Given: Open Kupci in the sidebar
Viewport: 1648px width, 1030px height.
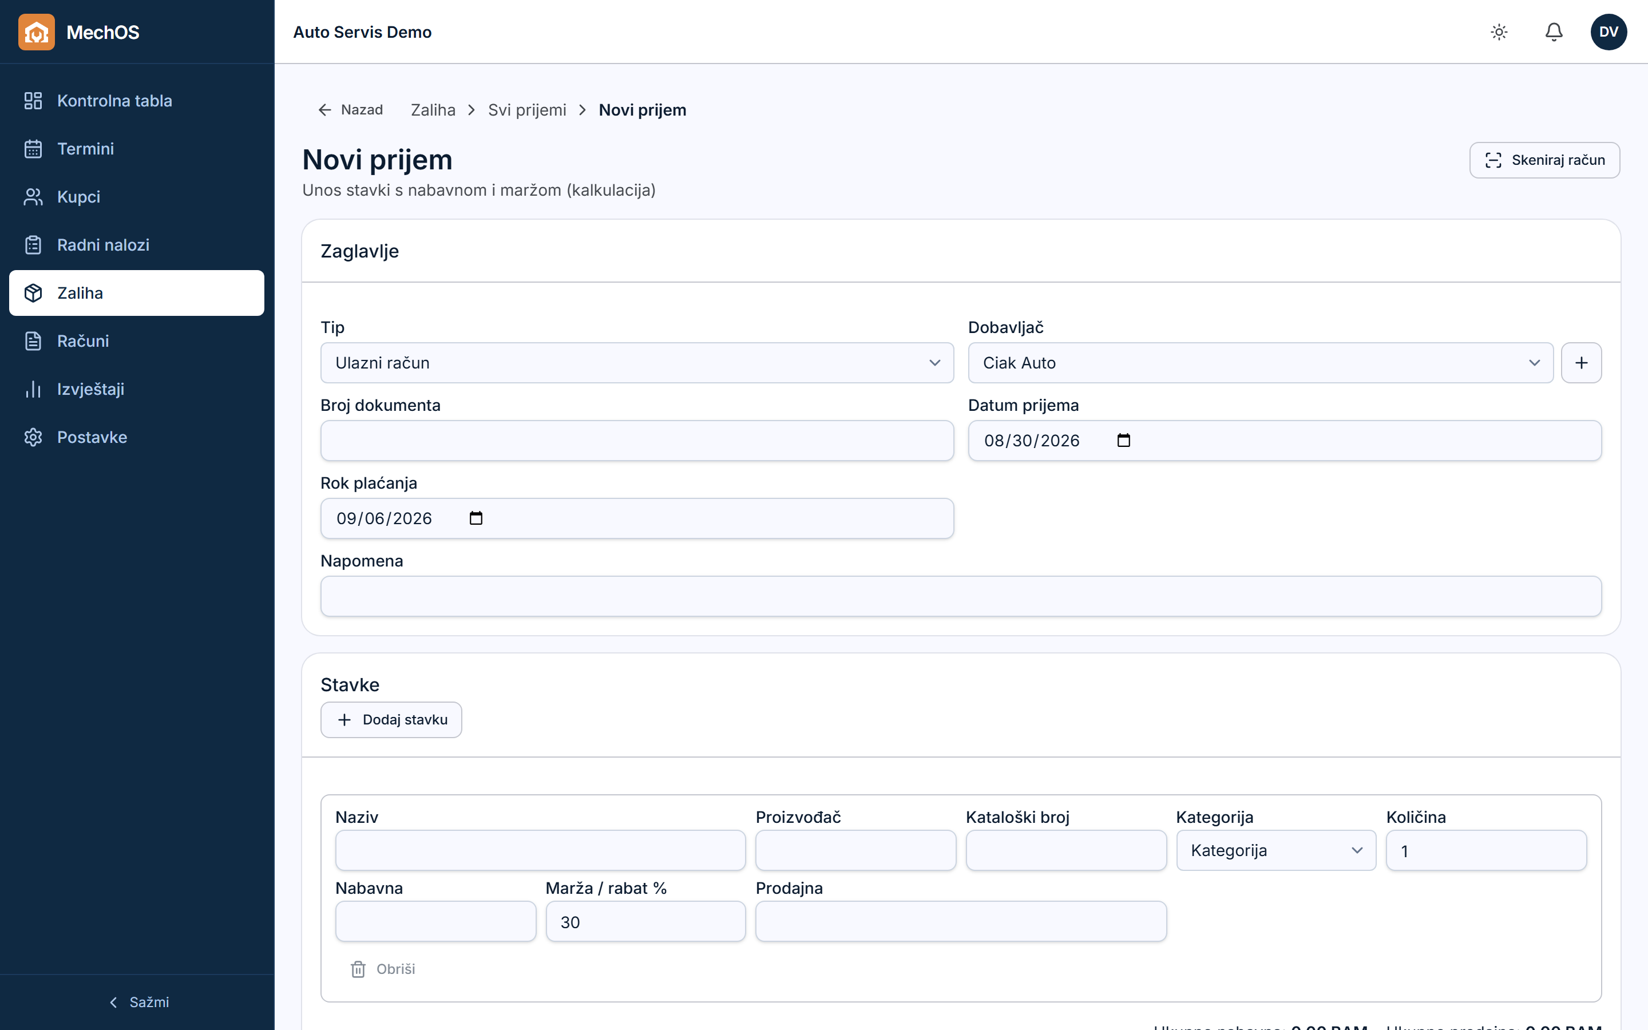Looking at the screenshot, I should (137, 197).
